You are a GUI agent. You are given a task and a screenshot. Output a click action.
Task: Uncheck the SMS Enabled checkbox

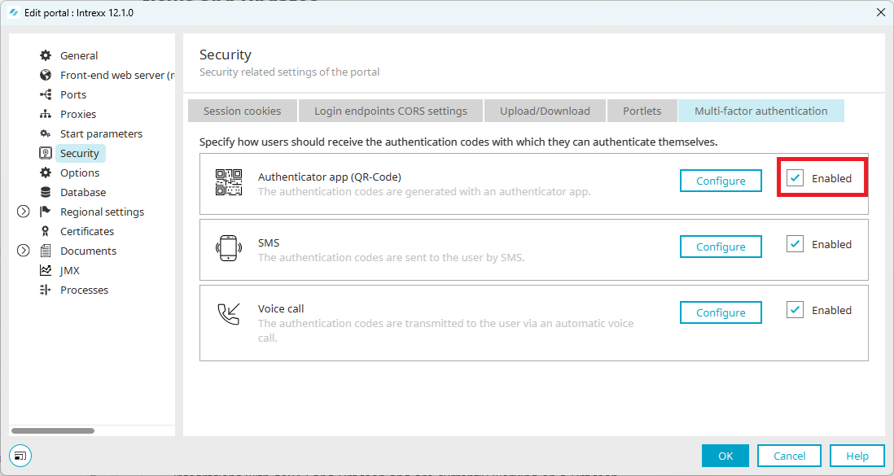795,244
